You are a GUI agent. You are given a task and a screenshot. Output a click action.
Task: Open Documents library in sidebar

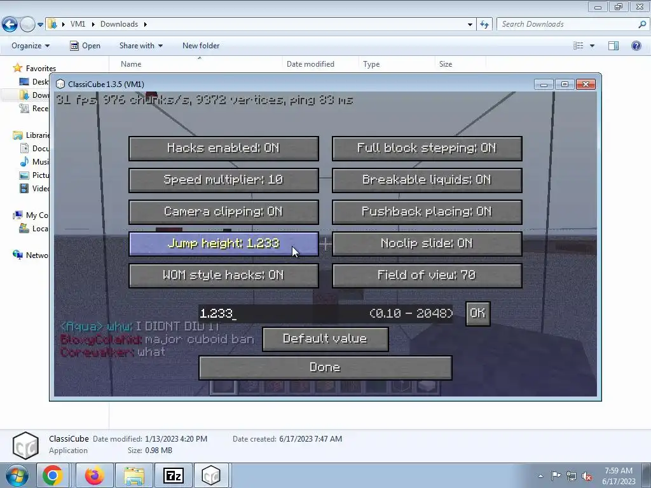pyautogui.click(x=34, y=149)
